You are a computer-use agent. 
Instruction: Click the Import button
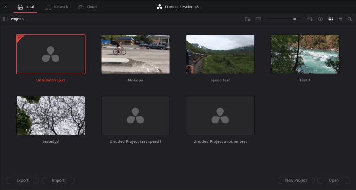coord(58,180)
